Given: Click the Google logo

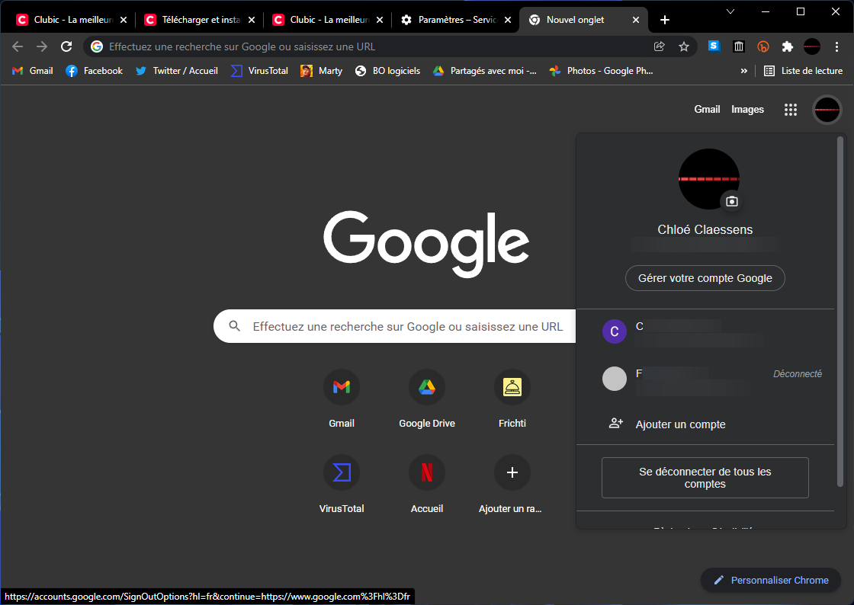Looking at the screenshot, I should coord(426,245).
